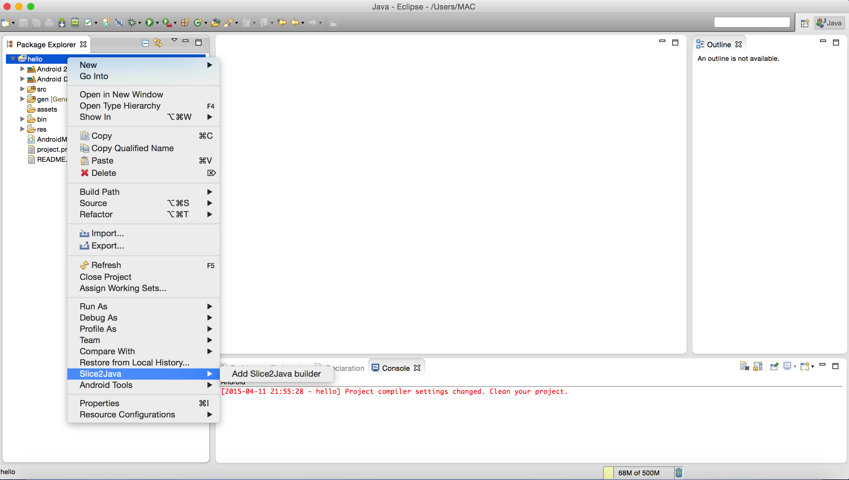Click the heap memory usage bar
The width and height of the screenshot is (849, 480).
[638, 472]
